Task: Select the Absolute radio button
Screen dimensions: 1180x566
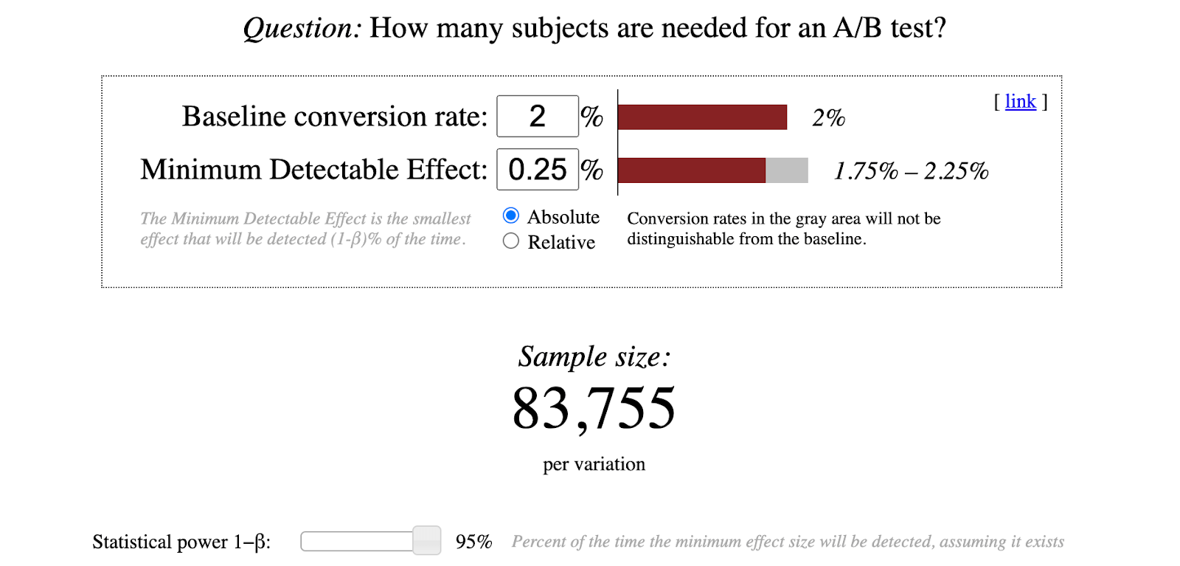Action: coord(510,215)
